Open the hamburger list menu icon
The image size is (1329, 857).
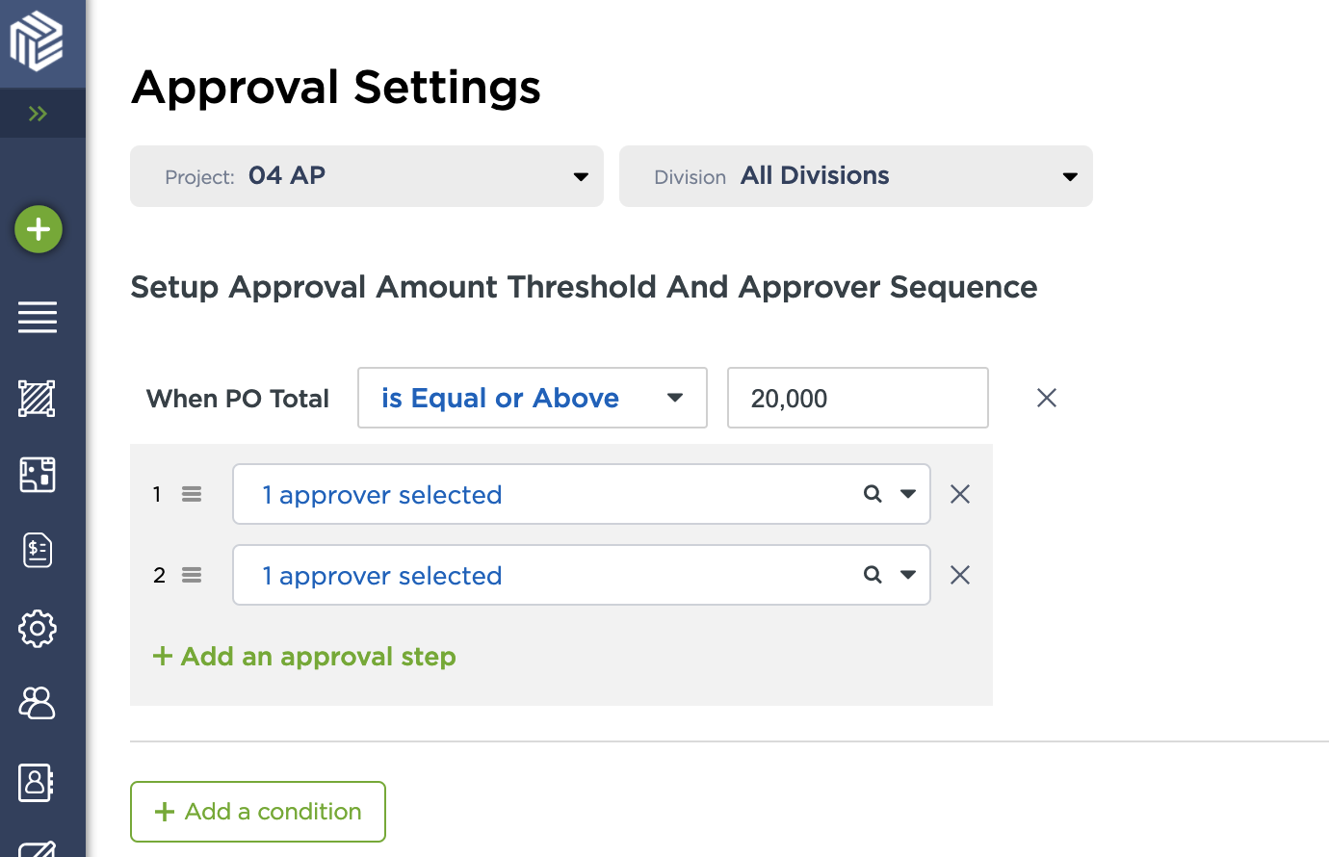tap(38, 317)
